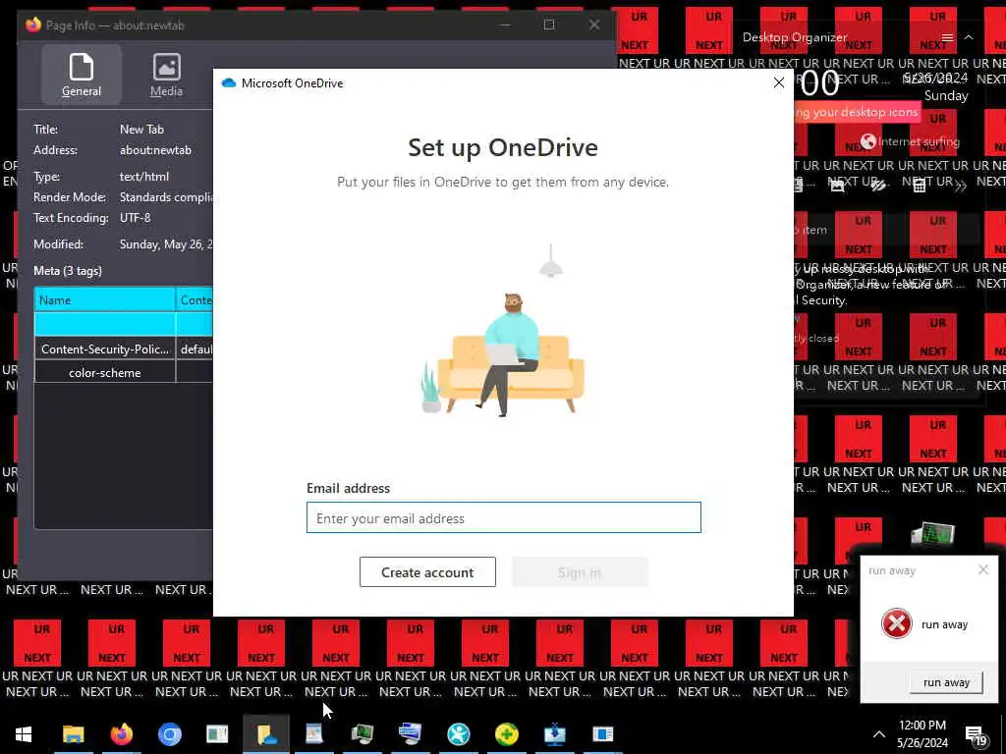The width and height of the screenshot is (1006, 754).
Task: Show hidden system tray icons
Action: 879,734
